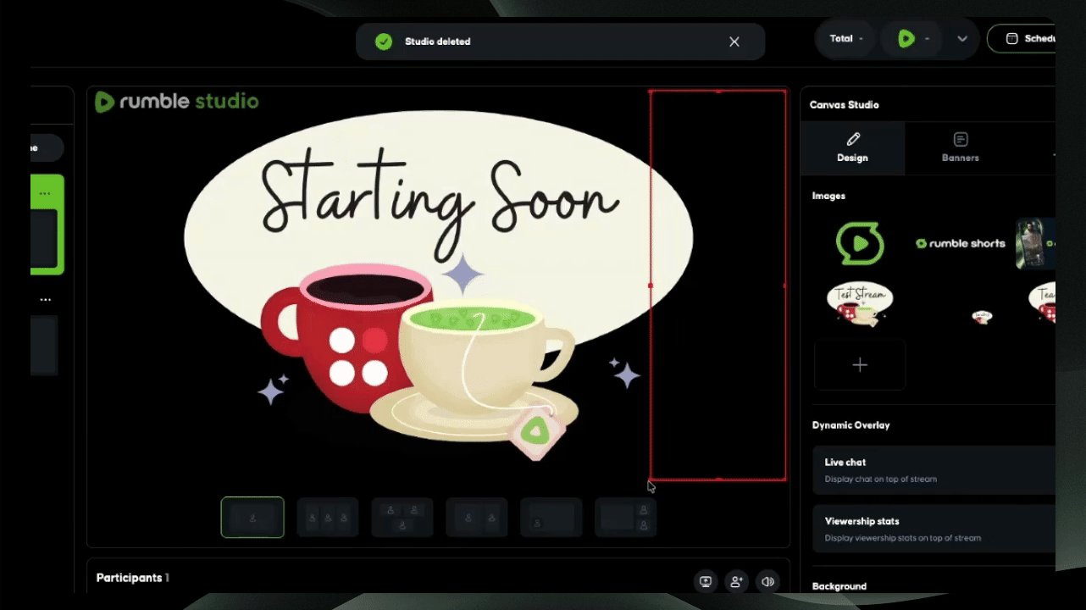This screenshot has height=610, width=1086.
Task: Select the dark scene thumbnail in left sidebar
Action: tap(44, 345)
